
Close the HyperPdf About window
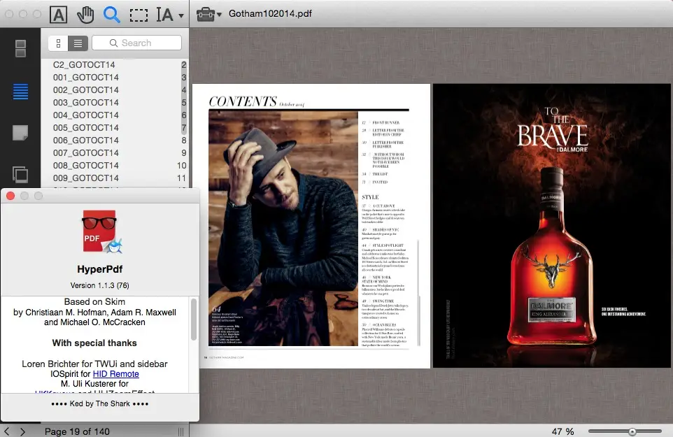coord(10,196)
